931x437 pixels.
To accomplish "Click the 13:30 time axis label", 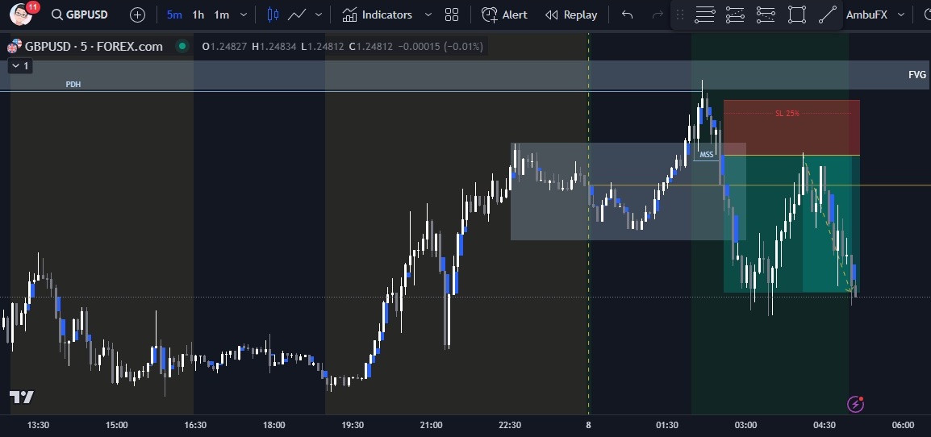I will pyautogui.click(x=38, y=425).
